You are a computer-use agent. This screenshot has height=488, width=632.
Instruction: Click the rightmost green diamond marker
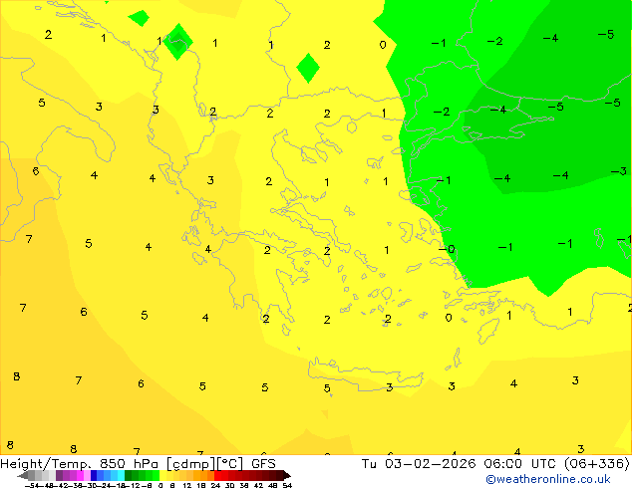point(308,68)
